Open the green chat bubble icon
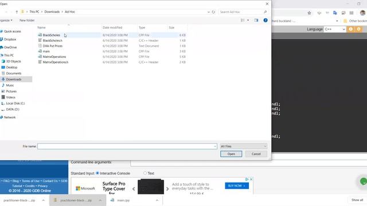This screenshot has width=367, height=206. pyautogui.click(x=363, y=181)
